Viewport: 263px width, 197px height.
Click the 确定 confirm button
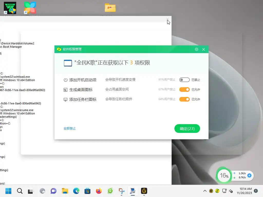click(187, 129)
